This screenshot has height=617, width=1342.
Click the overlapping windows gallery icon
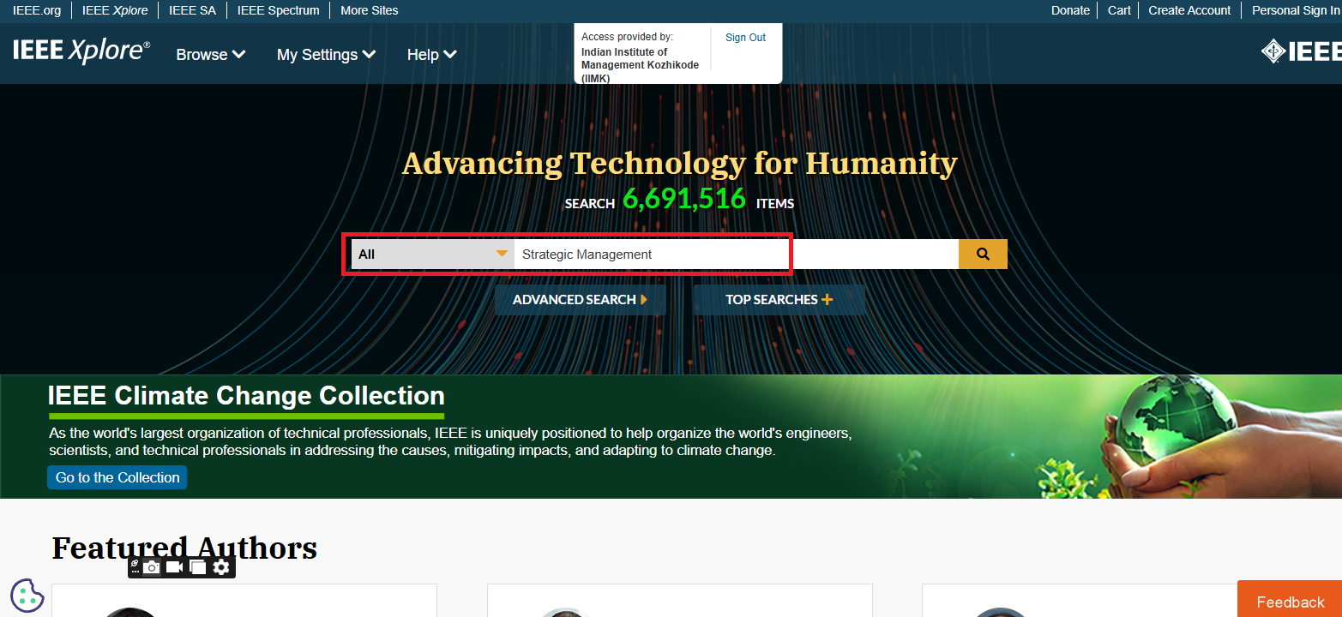pos(198,567)
